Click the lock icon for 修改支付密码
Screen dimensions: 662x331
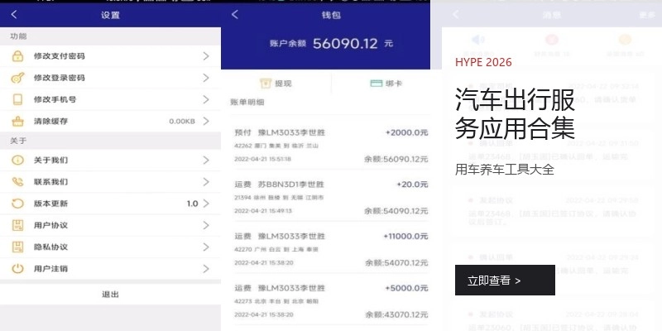(x=17, y=56)
